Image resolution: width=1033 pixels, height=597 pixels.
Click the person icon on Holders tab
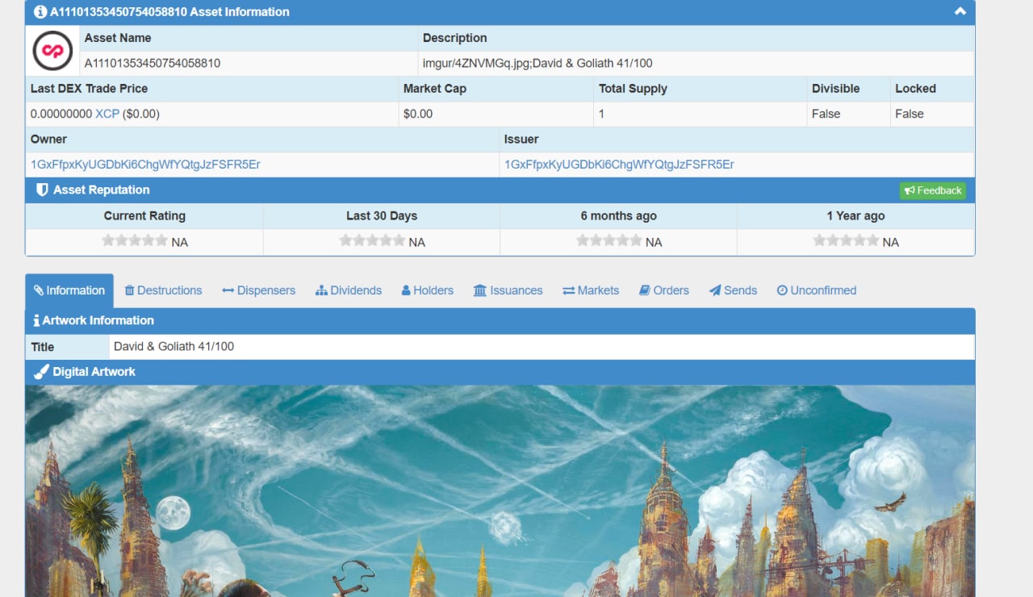406,290
